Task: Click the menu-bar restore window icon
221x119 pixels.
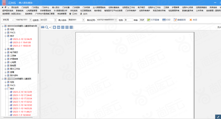Action: [x=5, y=7]
